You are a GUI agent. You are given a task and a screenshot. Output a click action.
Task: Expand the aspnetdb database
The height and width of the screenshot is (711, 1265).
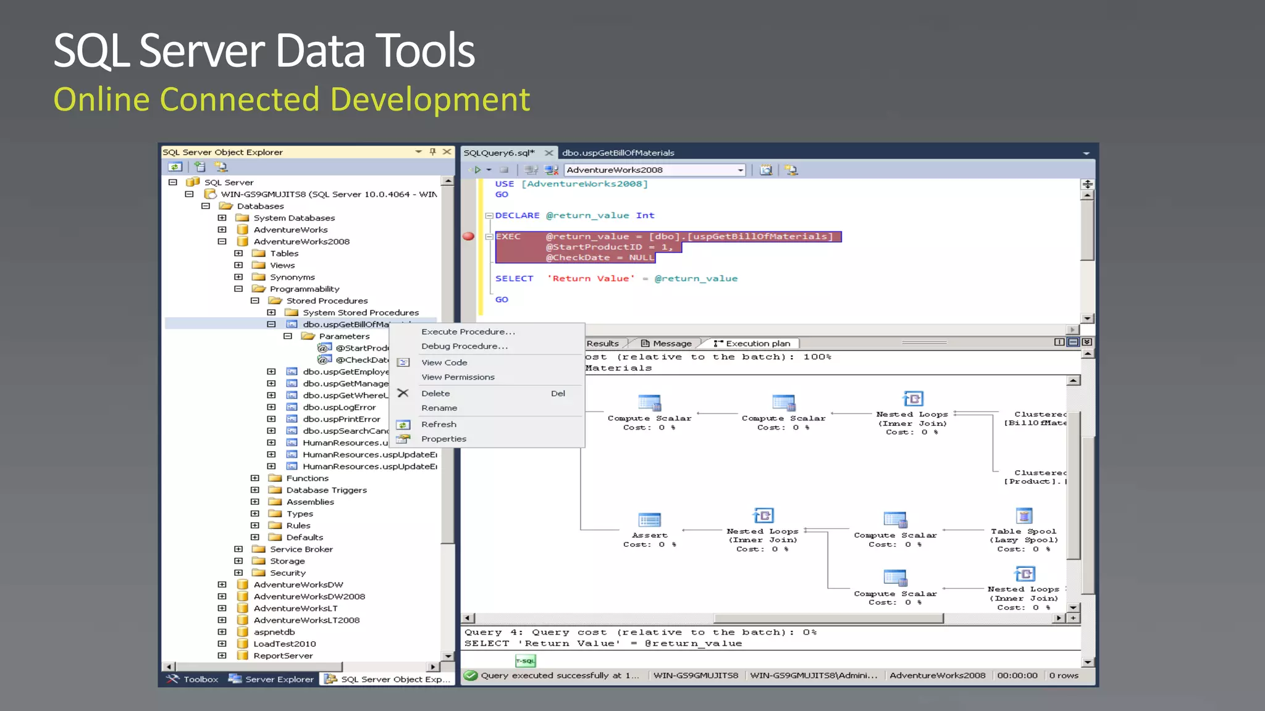222,632
